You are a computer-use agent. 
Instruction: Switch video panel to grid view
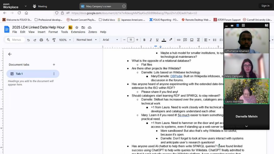tap(243, 25)
